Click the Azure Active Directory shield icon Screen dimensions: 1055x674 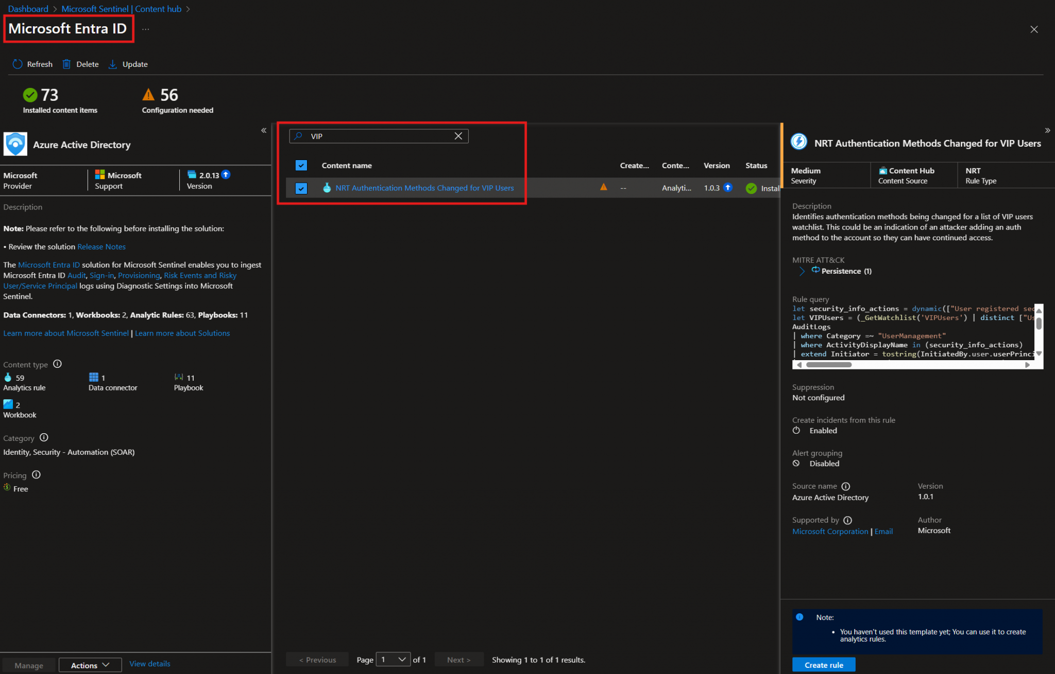(x=15, y=144)
